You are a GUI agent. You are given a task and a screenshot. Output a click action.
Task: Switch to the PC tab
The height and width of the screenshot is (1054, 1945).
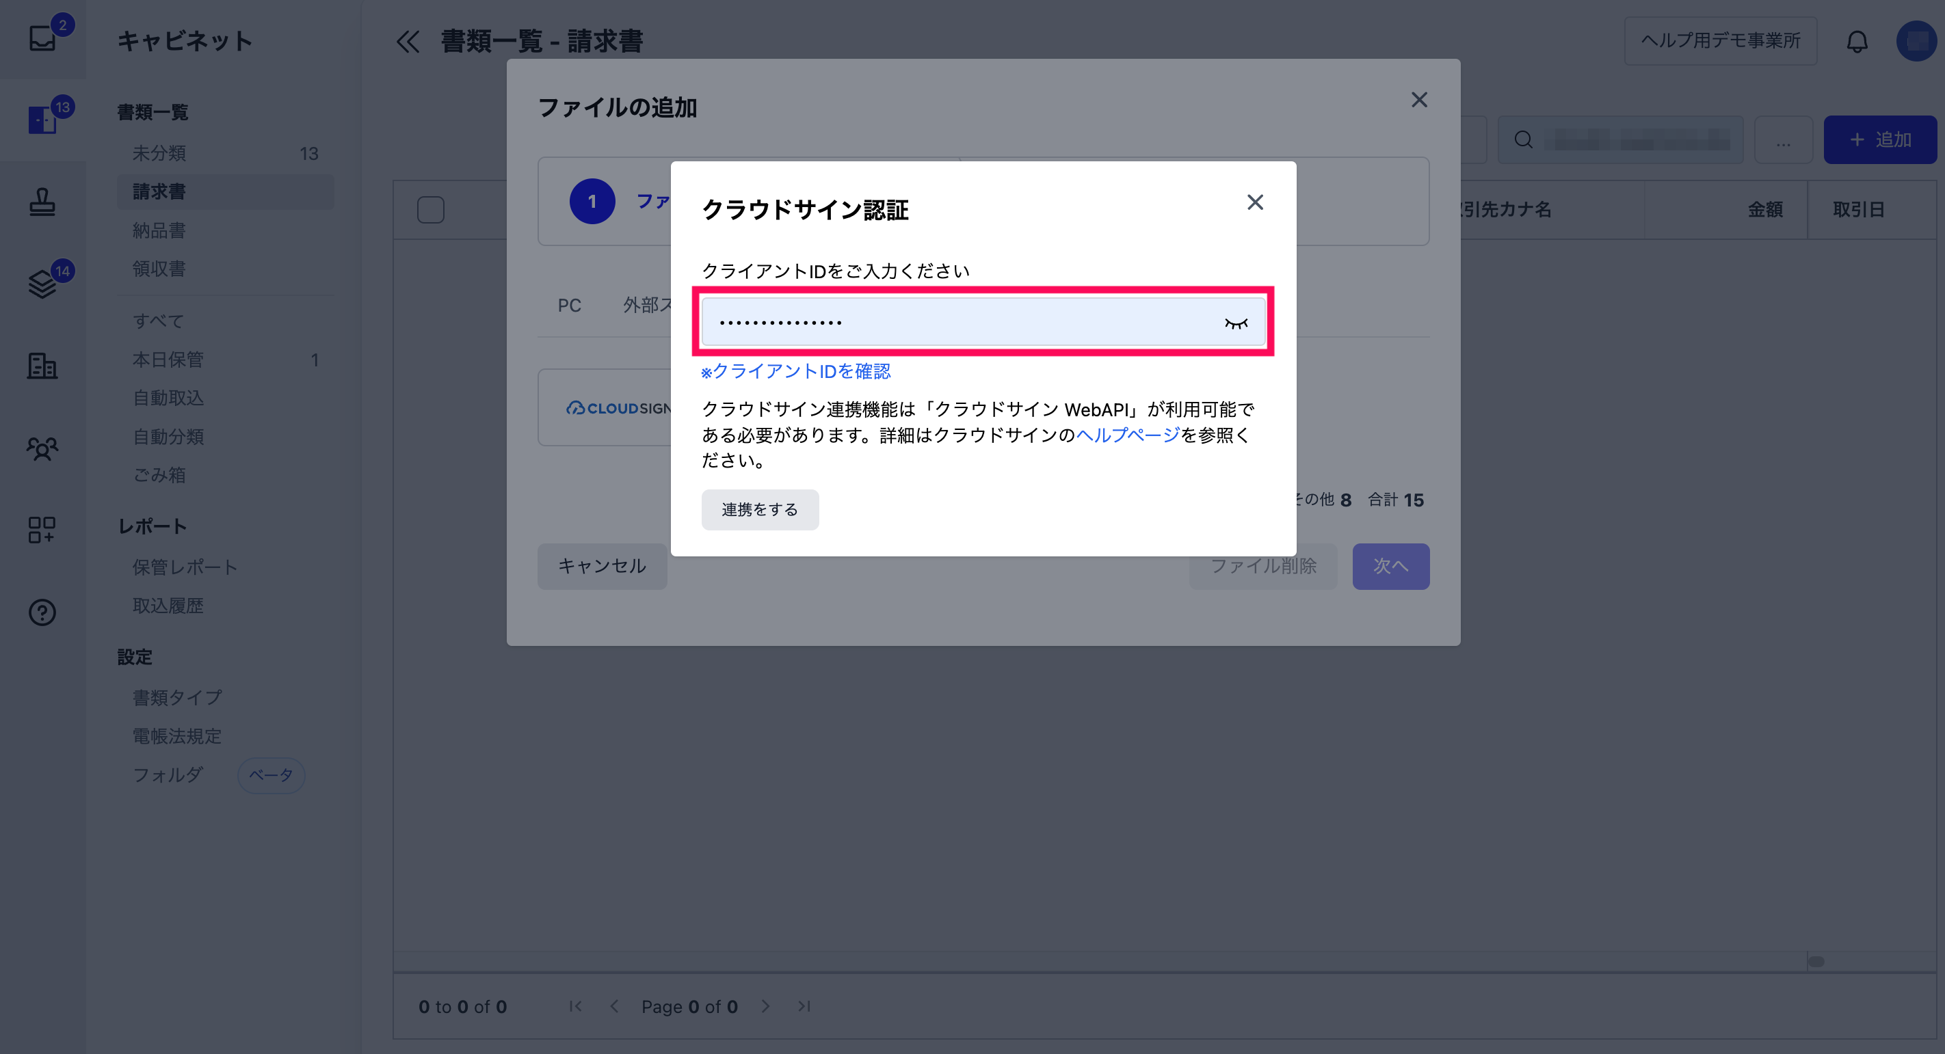[x=569, y=306]
